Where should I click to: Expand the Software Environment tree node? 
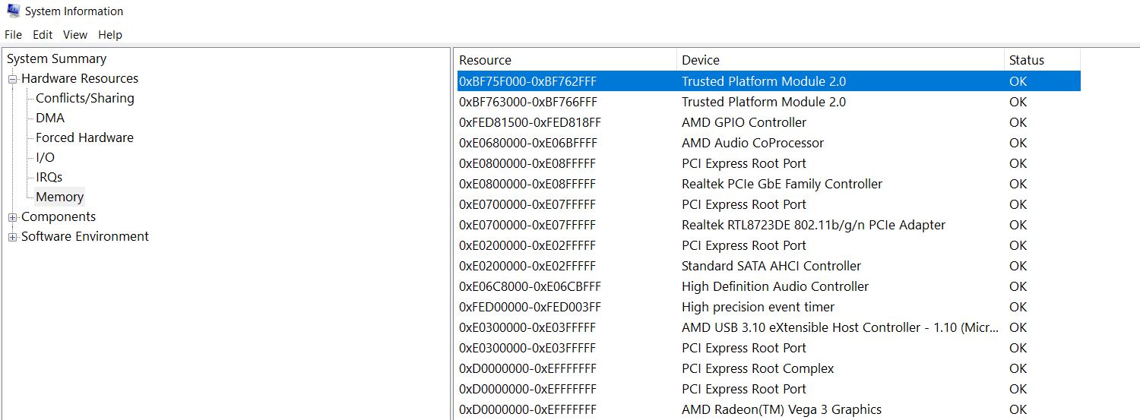click(x=12, y=237)
